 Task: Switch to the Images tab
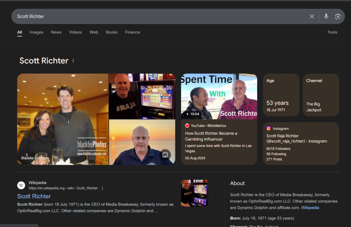[x=36, y=32]
